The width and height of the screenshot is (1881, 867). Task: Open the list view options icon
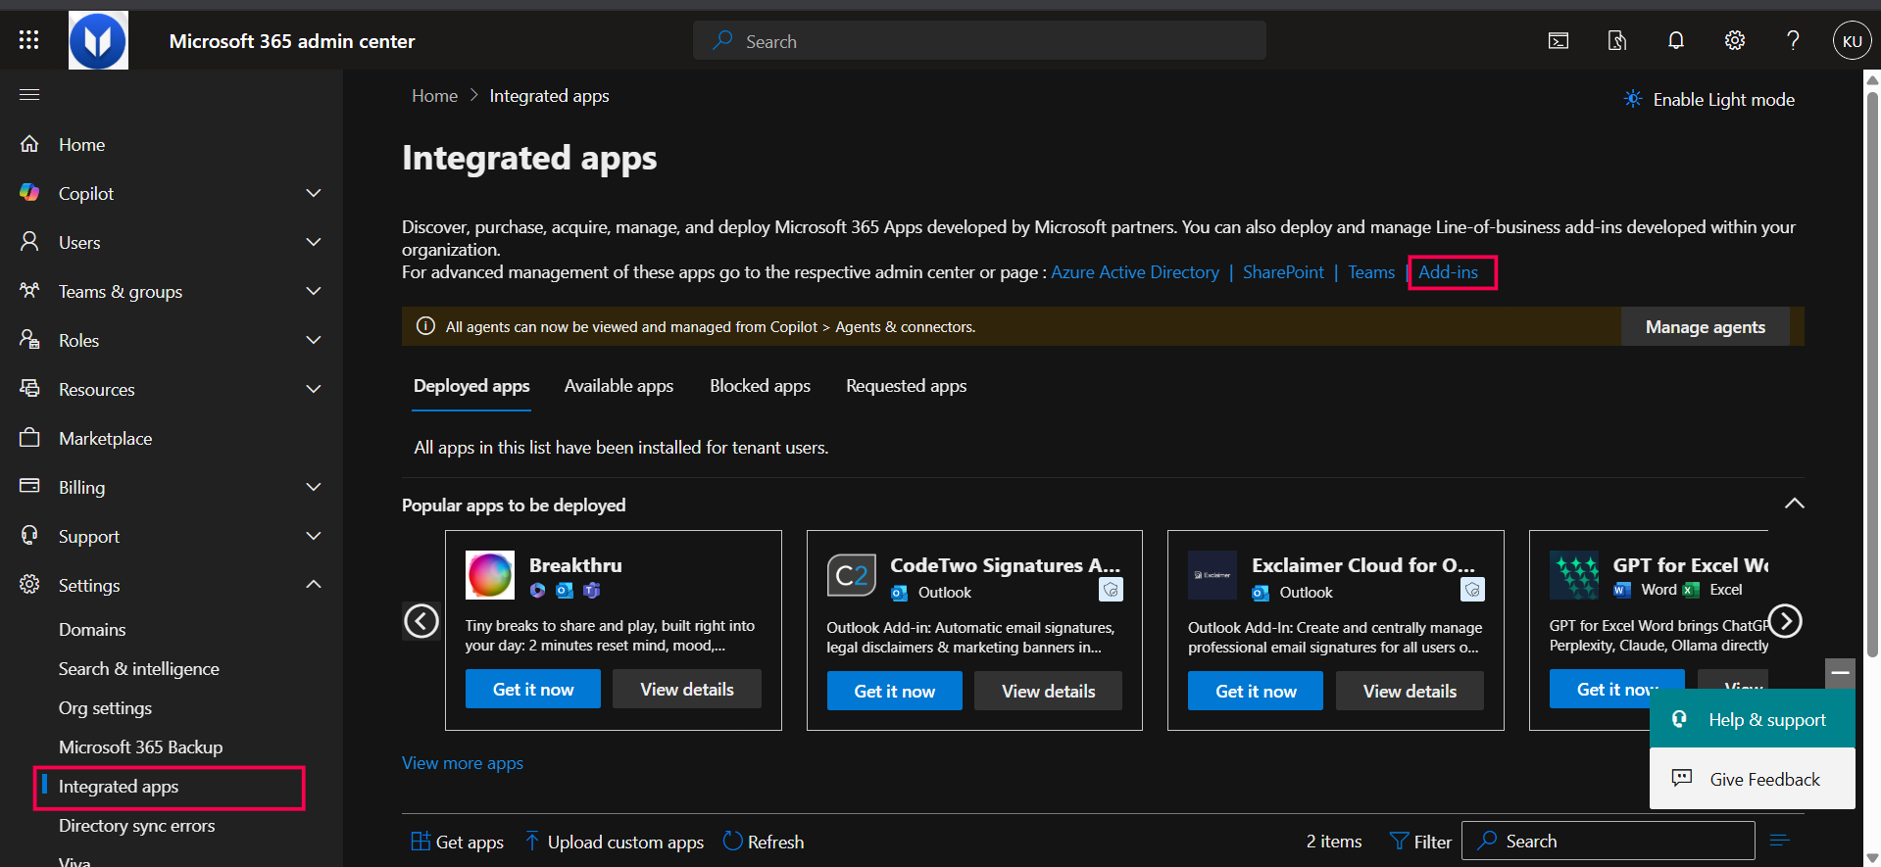[1780, 841]
